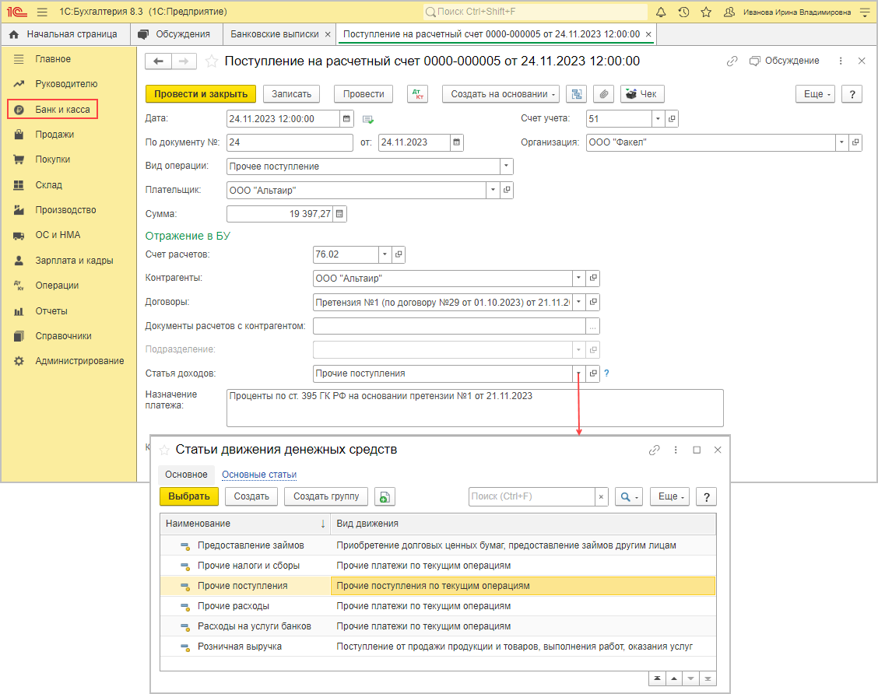Screen dimensions: 878x694
Task: Attach files paperclip icon
Action: 604,94
